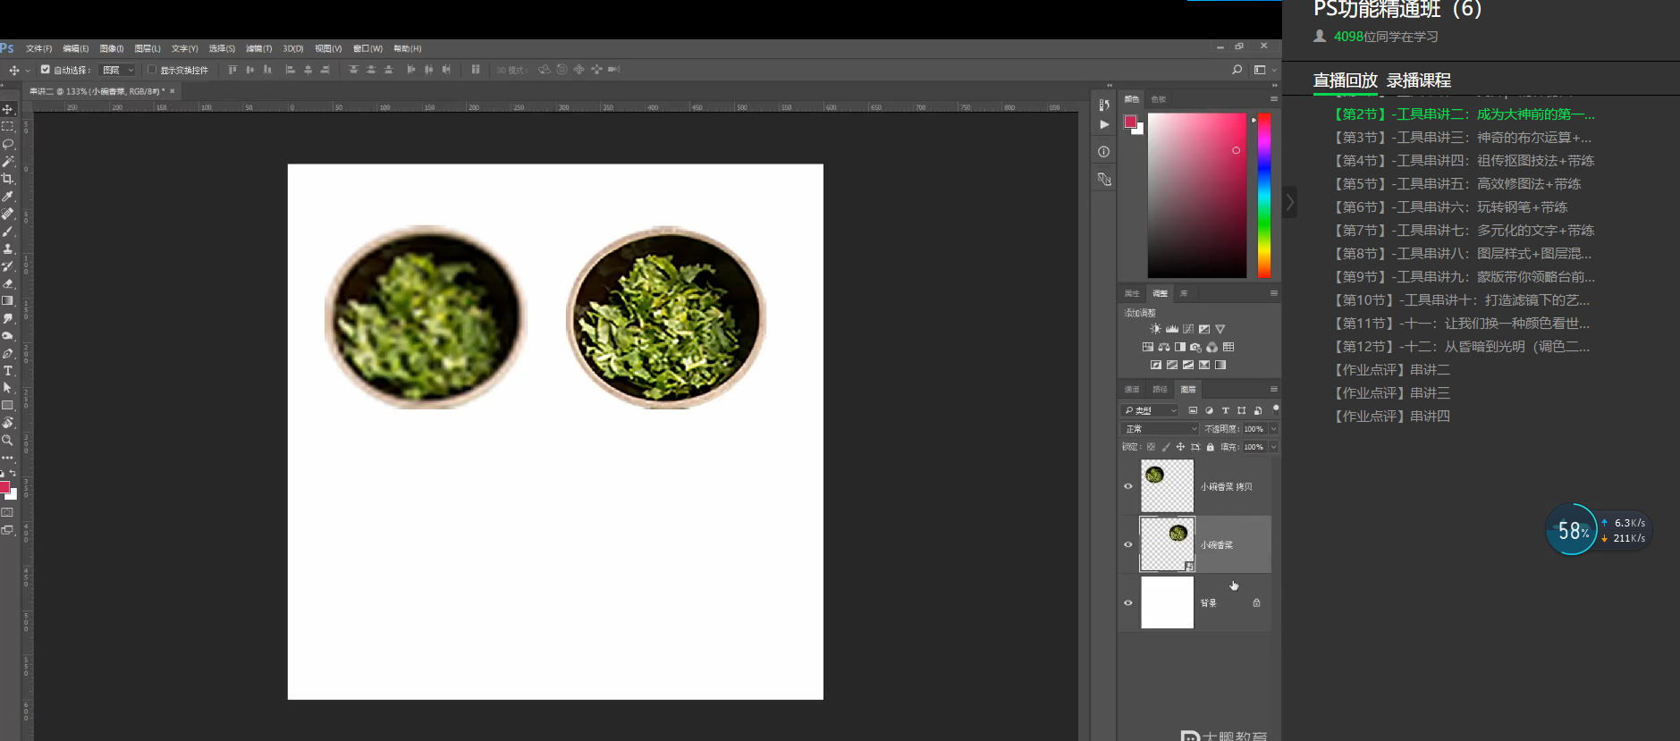Add a Color Balance adjustment
Viewport: 1680px width, 741px height.
click(1164, 347)
